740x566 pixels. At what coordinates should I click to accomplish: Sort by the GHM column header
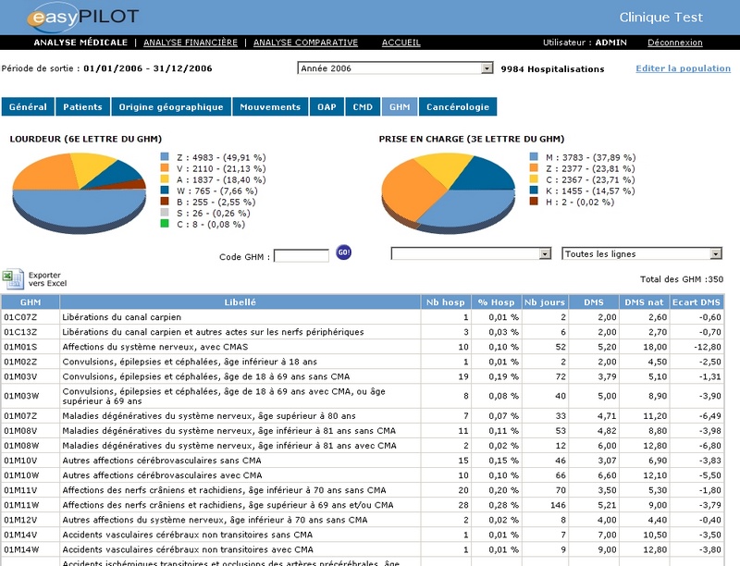(x=31, y=302)
